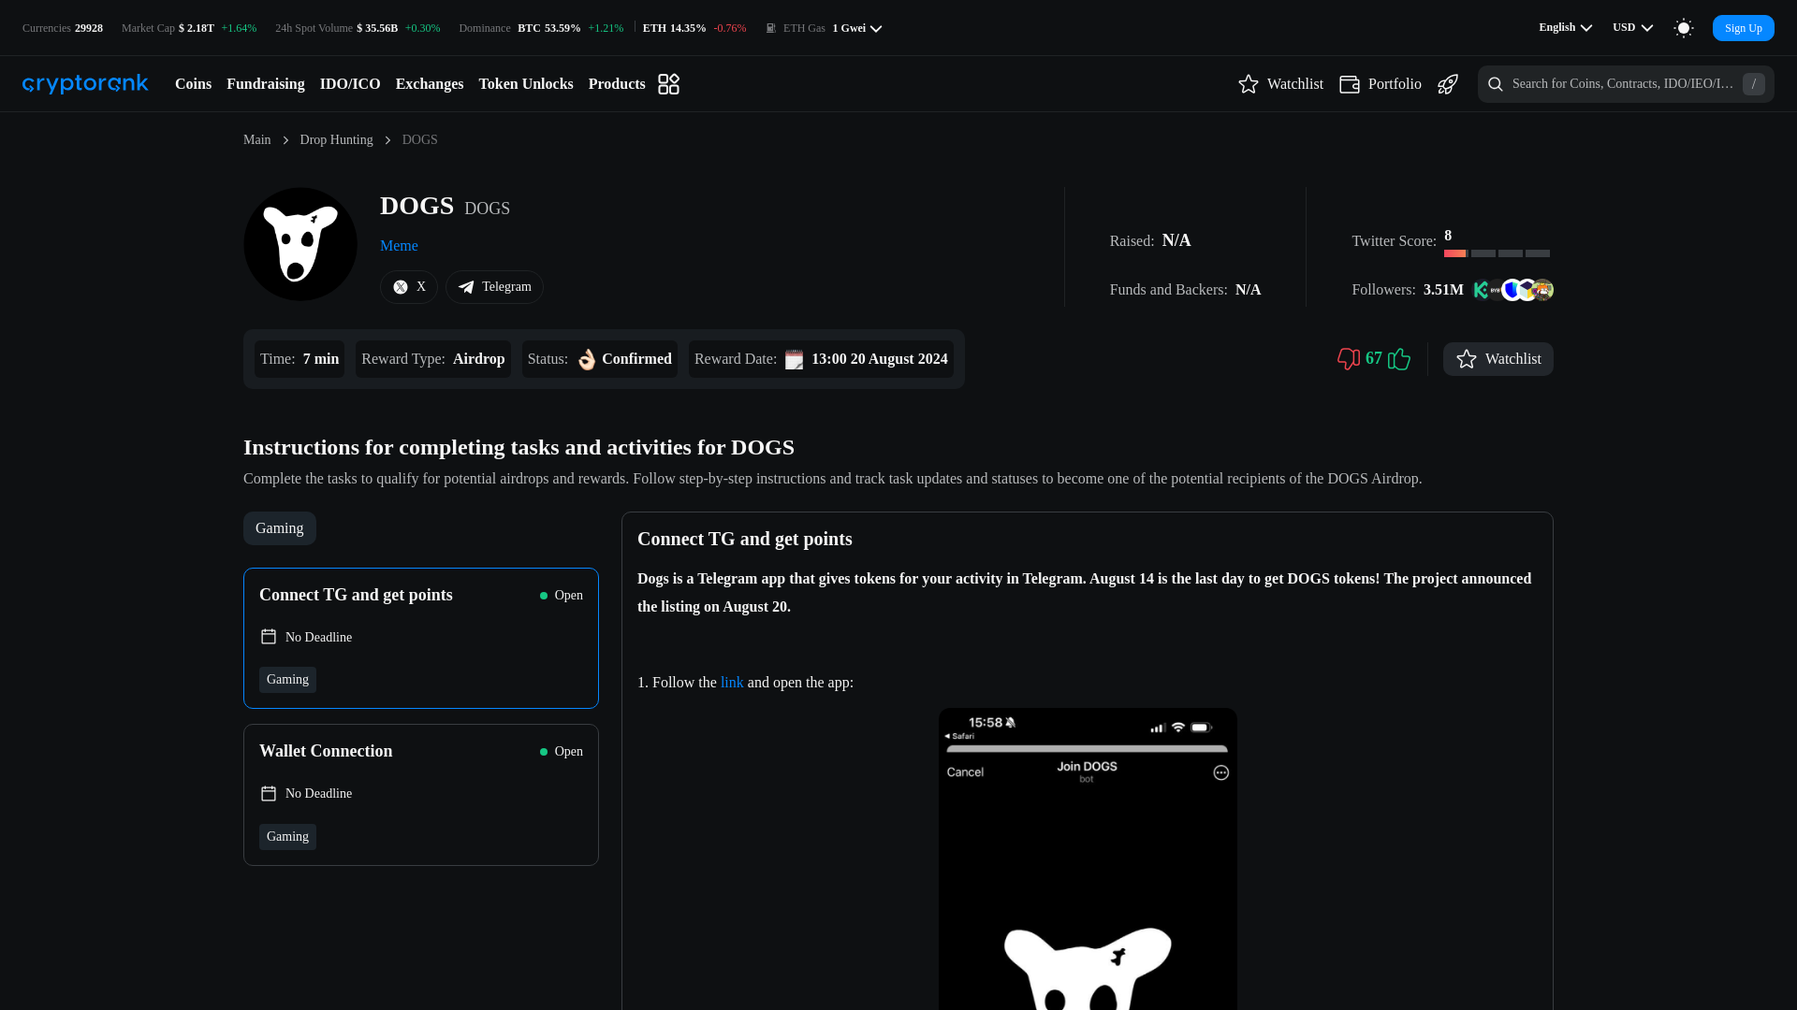Select the Wallet Connection task card
The width and height of the screenshot is (1797, 1010).
pos(421,795)
